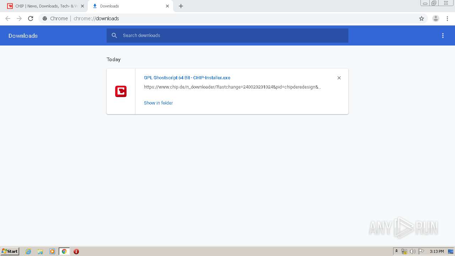Click the Downloads page heading
The width and height of the screenshot is (455, 256).
pyautogui.click(x=23, y=36)
